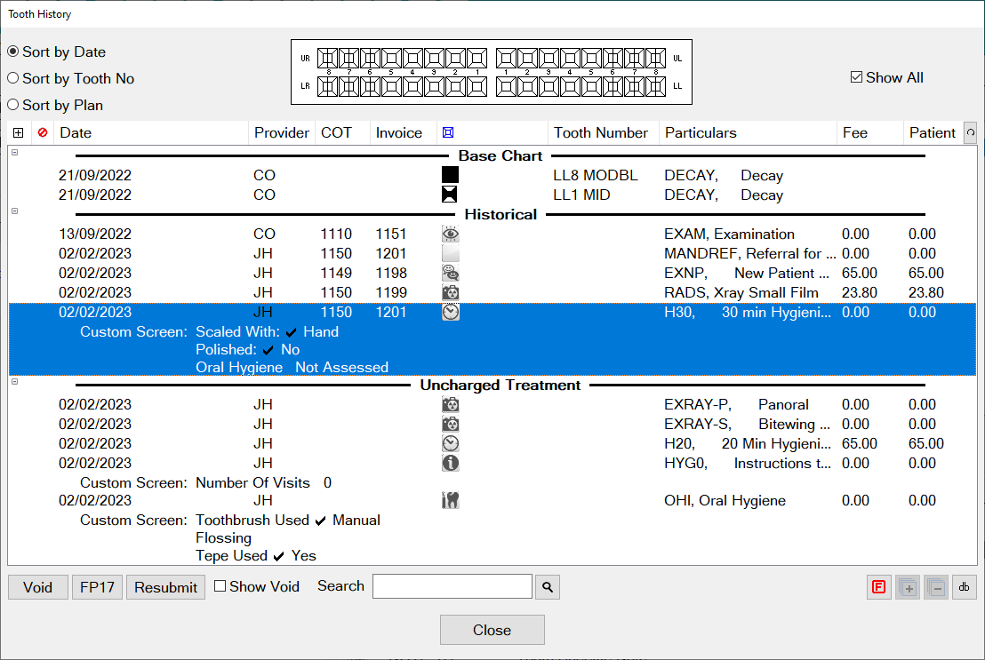985x660 pixels.
Task: Click the red void symbol column header
Action: pos(43,132)
